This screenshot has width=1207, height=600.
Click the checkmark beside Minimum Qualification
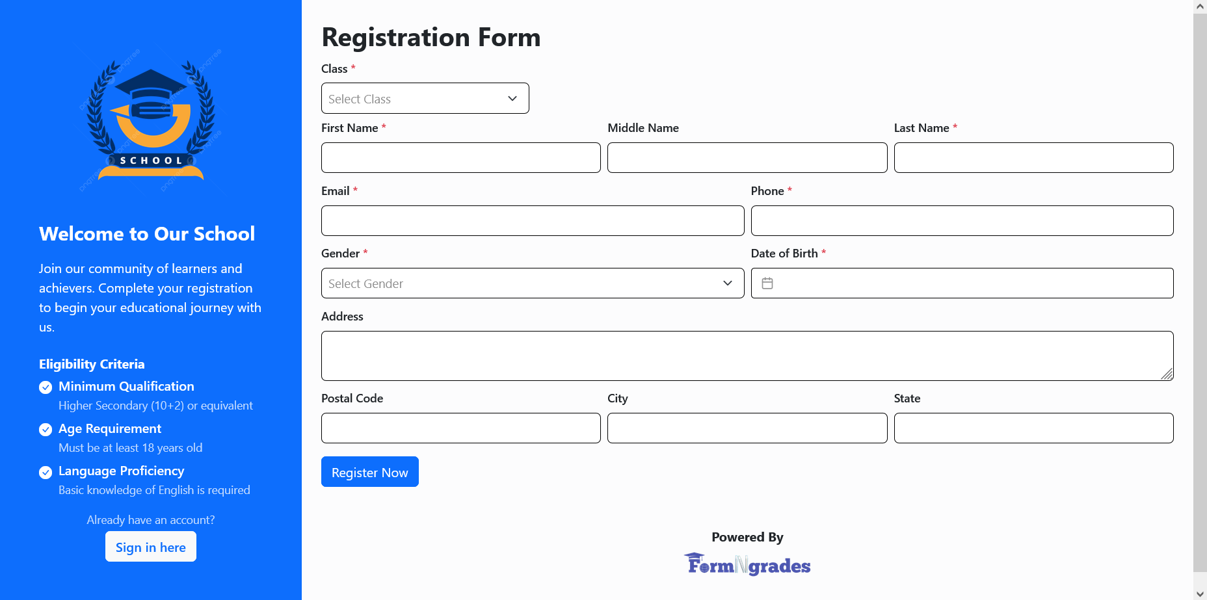pyautogui.click(x=46, y=387)
